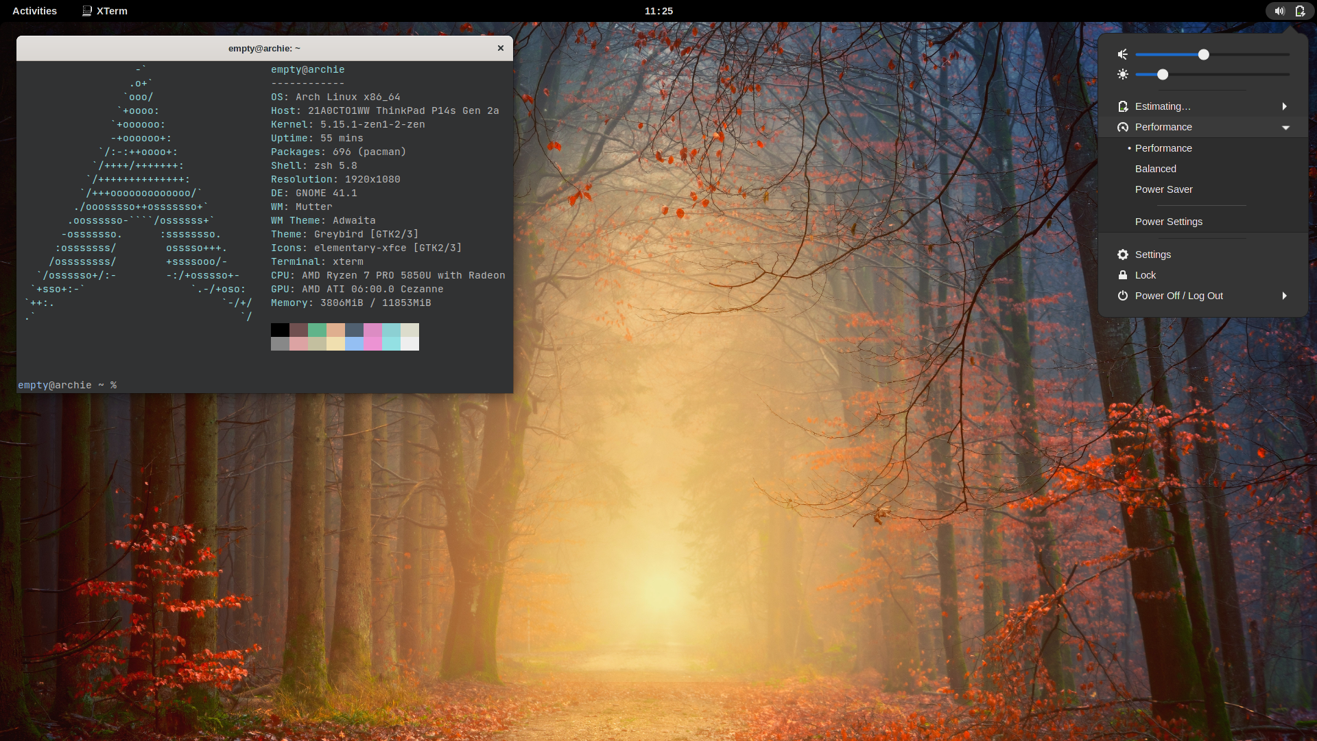This screenshot has width=1317, height=741.
Task: Click the Lock padlock icon
Action: pyautogui.click(x=1123, y=275)
